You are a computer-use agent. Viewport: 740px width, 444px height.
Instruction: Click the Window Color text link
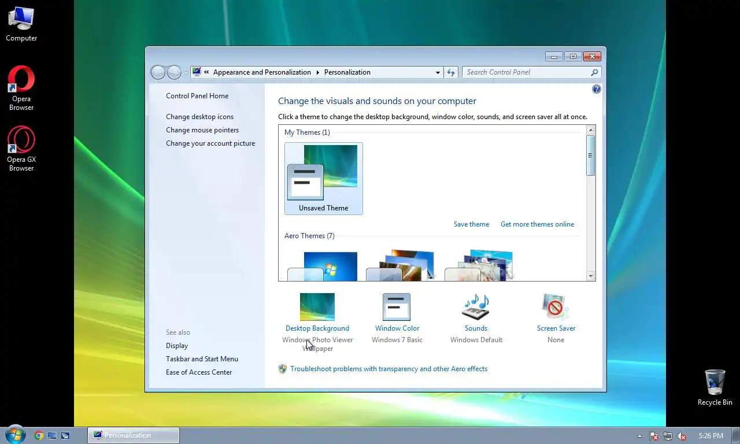(397, 328)
